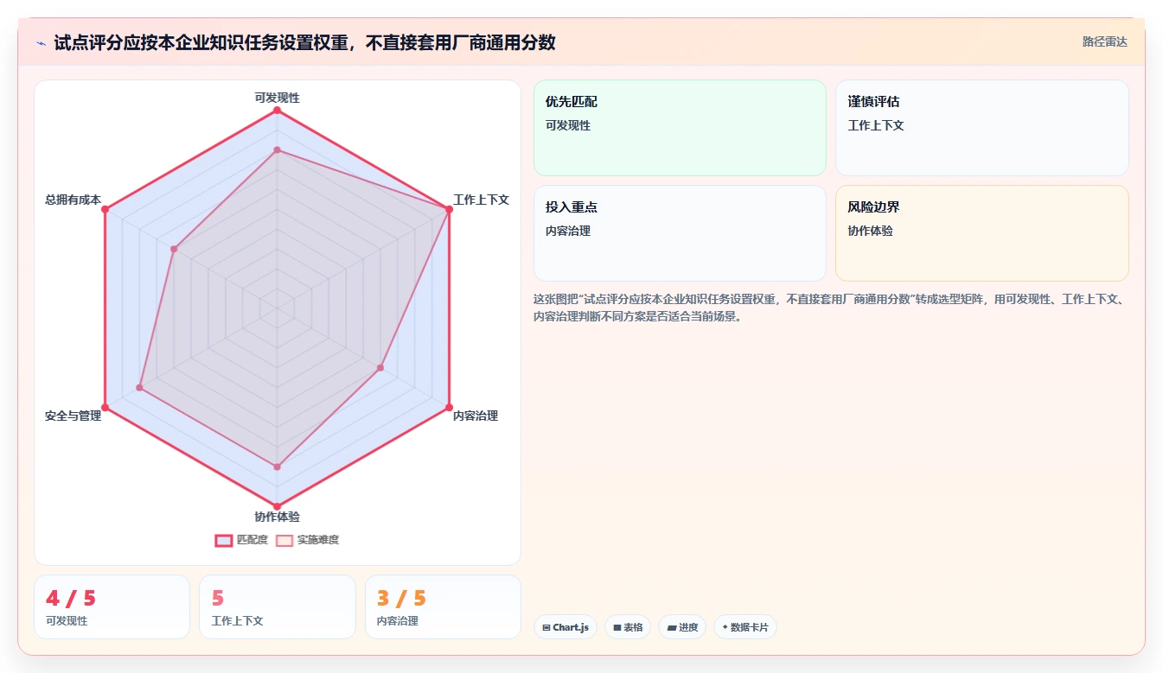
Task: Click 实施难度 data point on 可发现性 axis
Action: 277,150
